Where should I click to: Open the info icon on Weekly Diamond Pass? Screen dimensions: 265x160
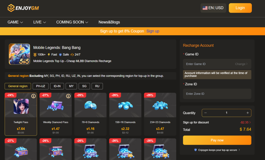point(68,96)
